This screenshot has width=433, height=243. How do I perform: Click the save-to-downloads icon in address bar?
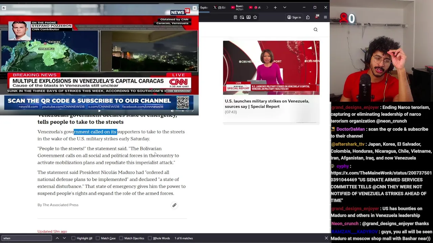point(248,17)
